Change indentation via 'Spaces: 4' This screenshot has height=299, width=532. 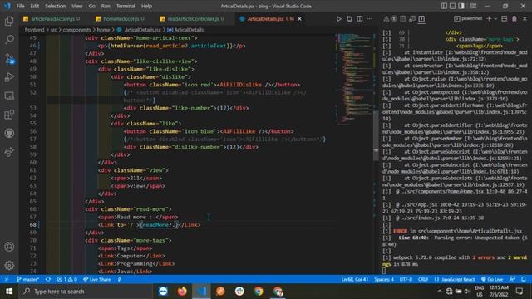[384, 279]
